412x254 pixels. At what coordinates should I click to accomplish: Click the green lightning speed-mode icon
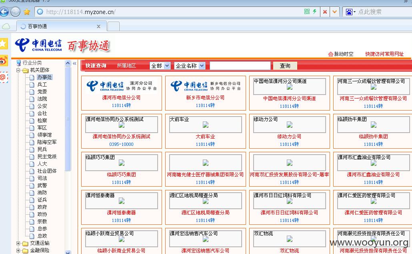[x=314, y=12]
